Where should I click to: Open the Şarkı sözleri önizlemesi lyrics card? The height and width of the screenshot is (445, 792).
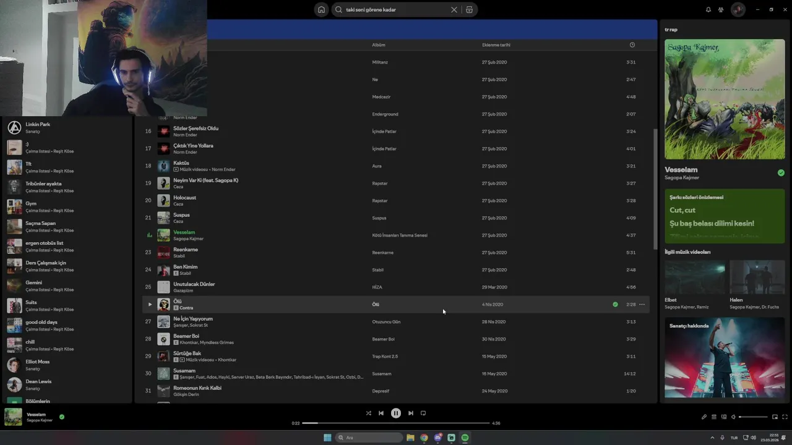[x=725, y=216]
